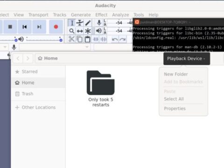Open the recording device dropdown

point(55,47)
